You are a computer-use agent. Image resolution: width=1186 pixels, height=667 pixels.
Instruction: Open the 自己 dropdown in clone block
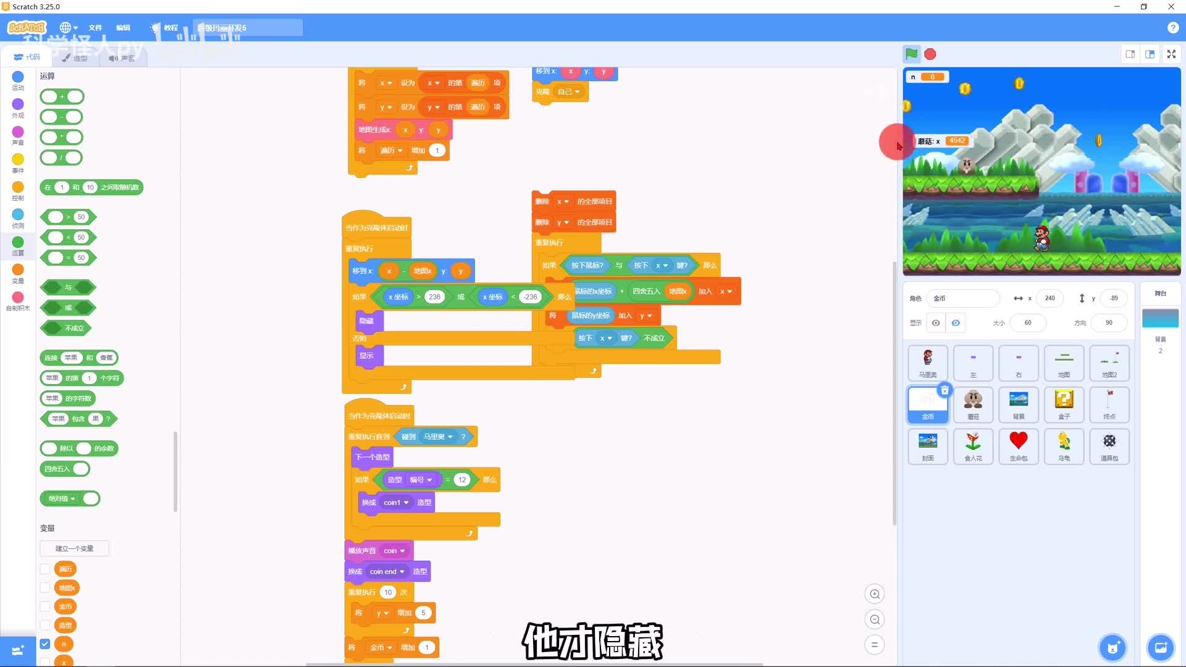(x=569, y=92)
